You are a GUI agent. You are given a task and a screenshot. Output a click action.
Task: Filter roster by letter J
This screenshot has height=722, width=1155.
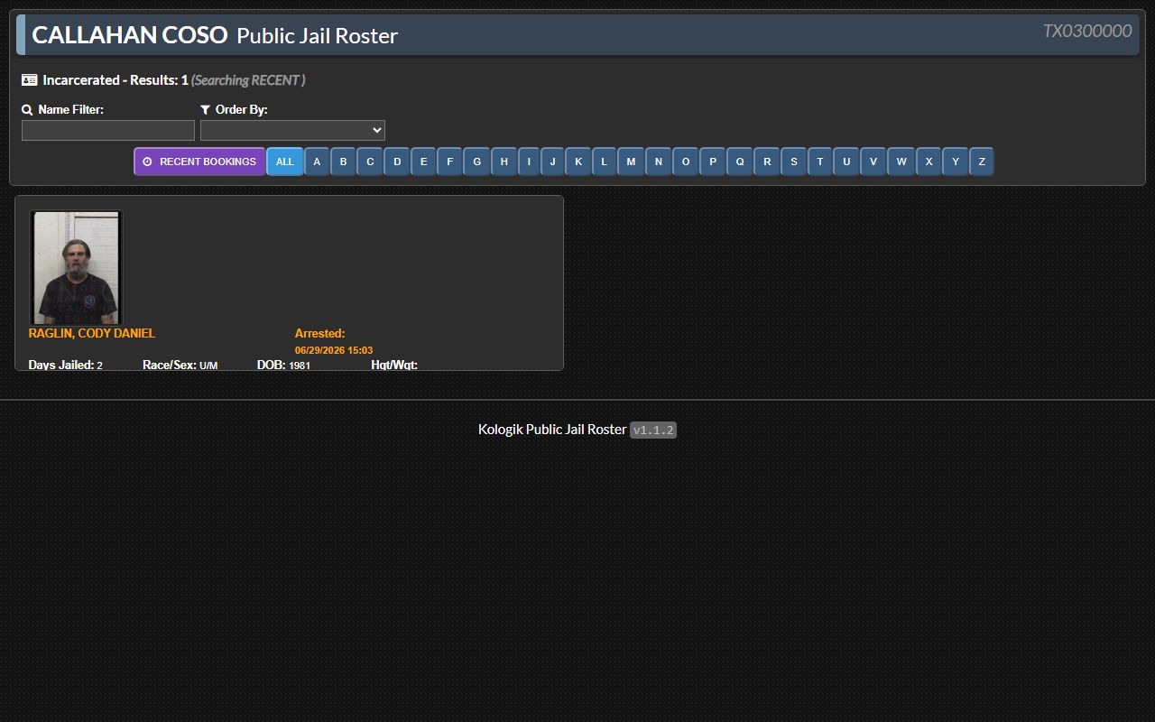pyautogui.click(x=553, y=162)
